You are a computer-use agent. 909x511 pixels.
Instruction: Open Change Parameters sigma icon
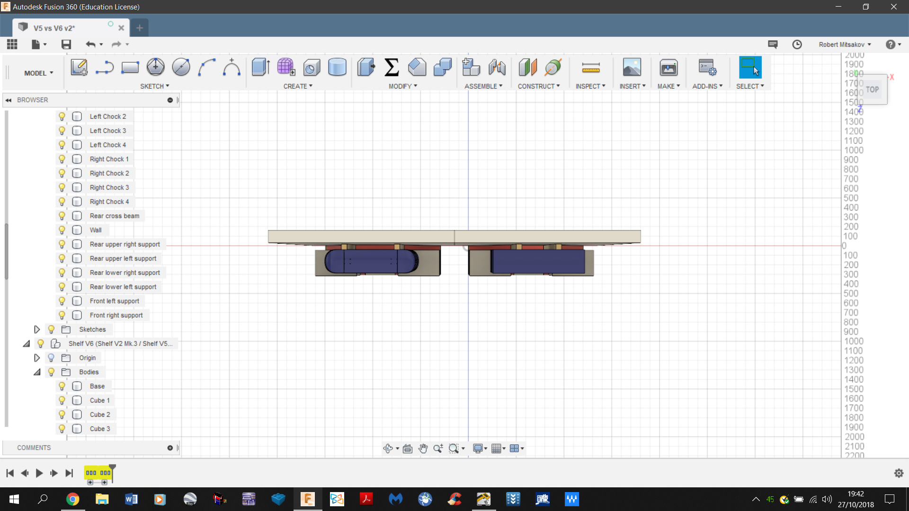click(x=392, y=67)
